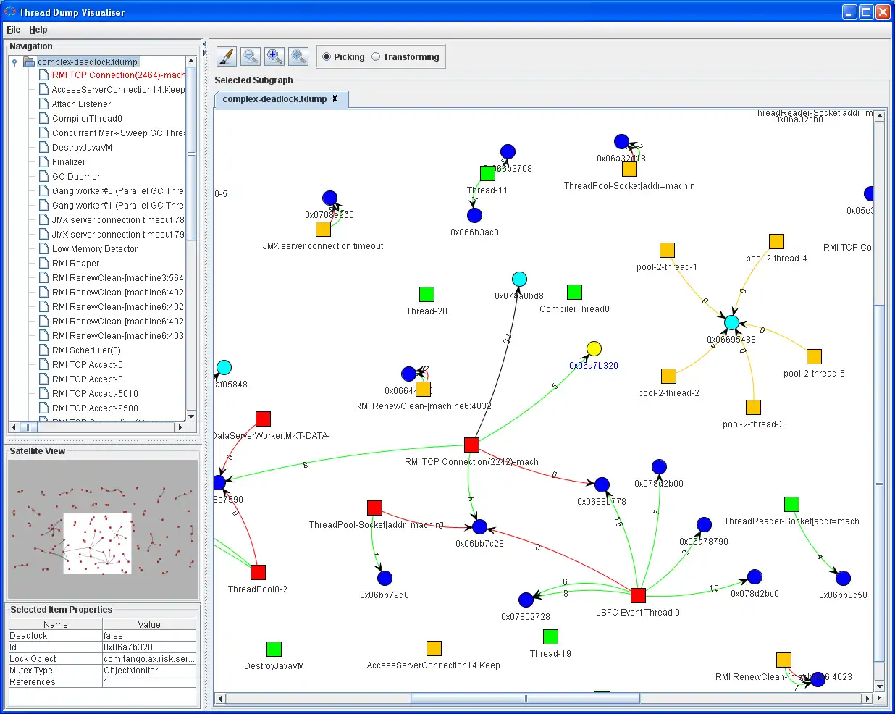
Task: Open the File menu
Action: [x=13, y=30]
